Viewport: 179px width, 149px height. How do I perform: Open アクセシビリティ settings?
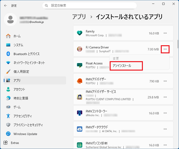pyautogui.click(x=35, y=116)
